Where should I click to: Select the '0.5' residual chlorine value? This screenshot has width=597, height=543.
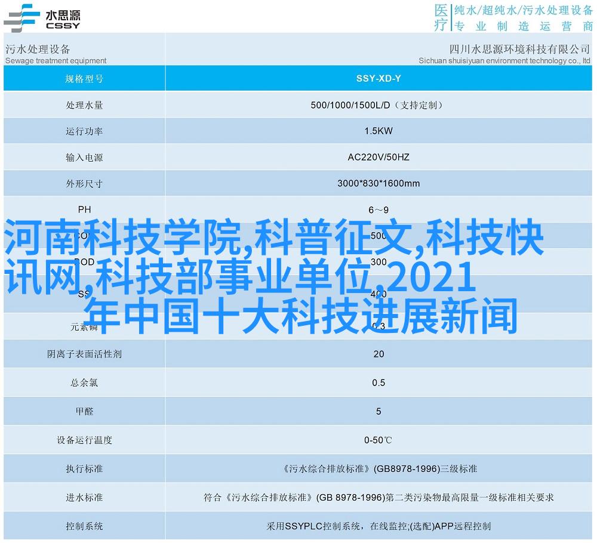(x=378, y=382)
